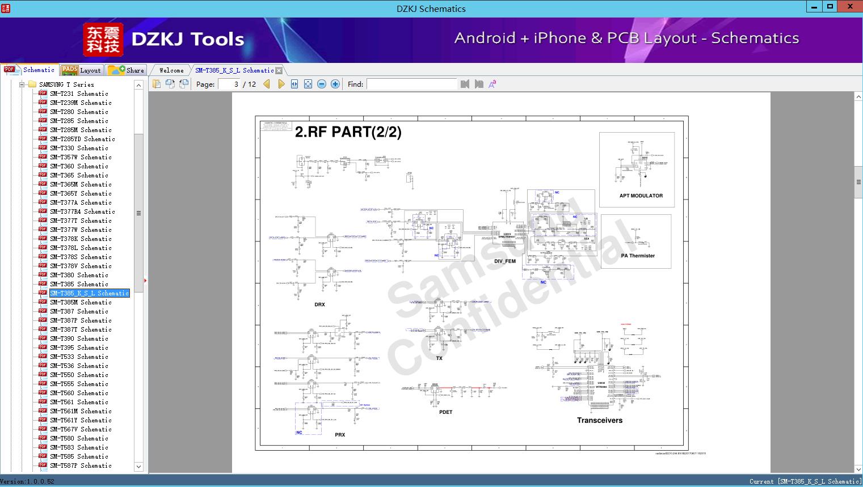The image size is (863, 487).
Task: Fit whole page in view icon
Action: [x=308, y=84]
